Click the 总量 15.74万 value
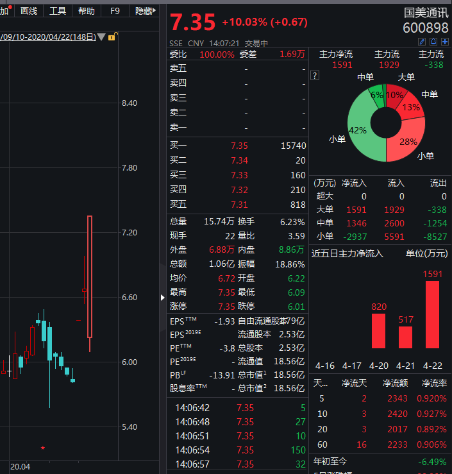The image size is (452, 474). pyautogui.click(x=219, y=221)
